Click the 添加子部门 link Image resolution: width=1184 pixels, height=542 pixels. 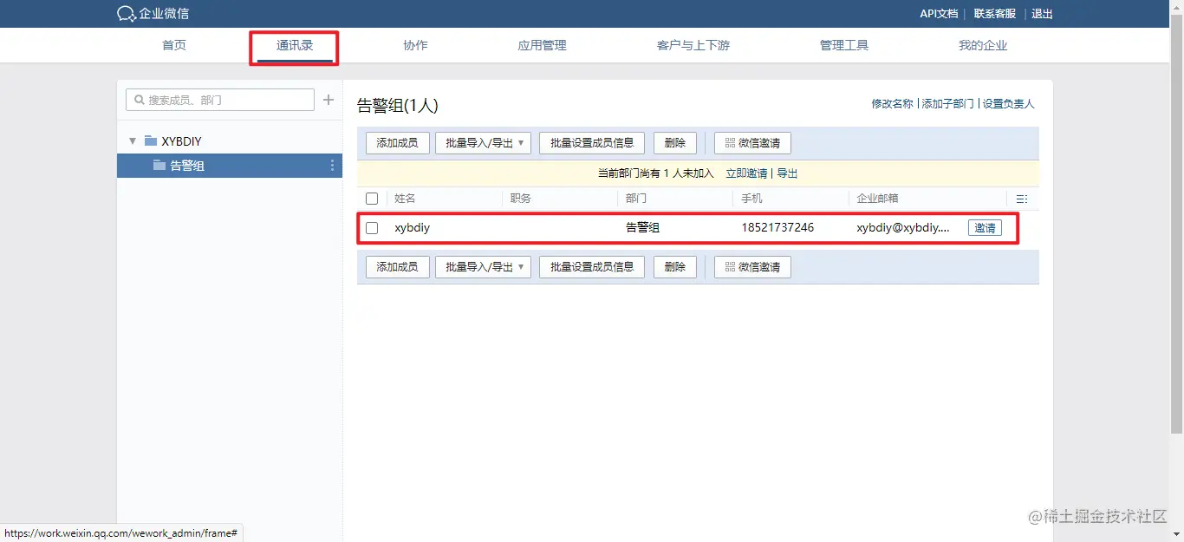pyautogui.click(x=948, y=104)
